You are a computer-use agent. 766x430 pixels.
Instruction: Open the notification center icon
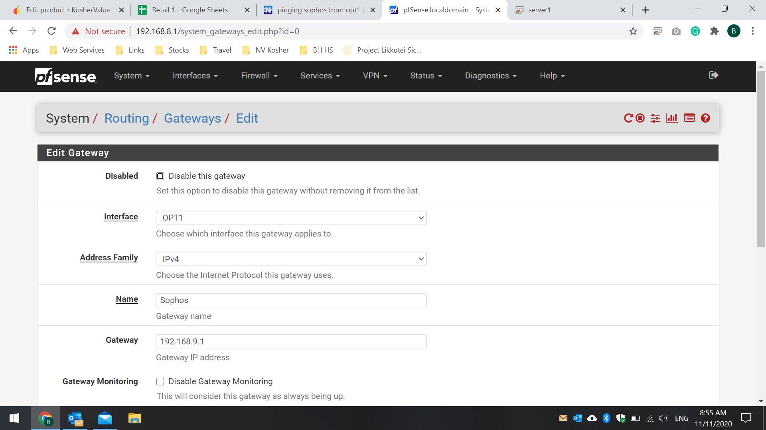pos(746,418)
